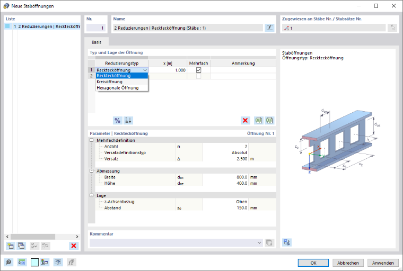
Task: Click the red delete row icon
Action: coord(245,120)
